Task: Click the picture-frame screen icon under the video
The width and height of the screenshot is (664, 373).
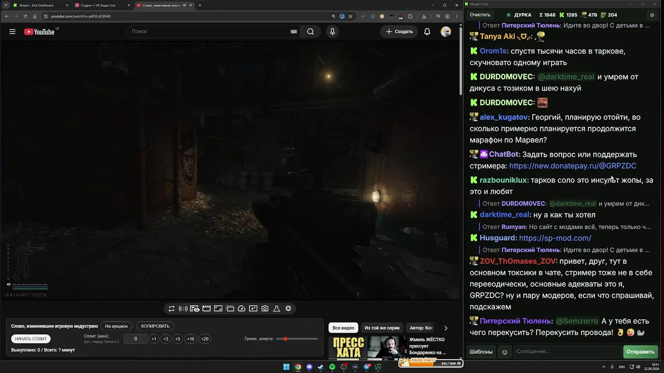Action: coord(218,309)
